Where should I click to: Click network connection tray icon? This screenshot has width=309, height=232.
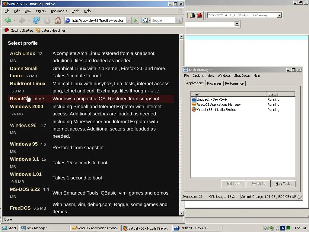tap(277, 228)
